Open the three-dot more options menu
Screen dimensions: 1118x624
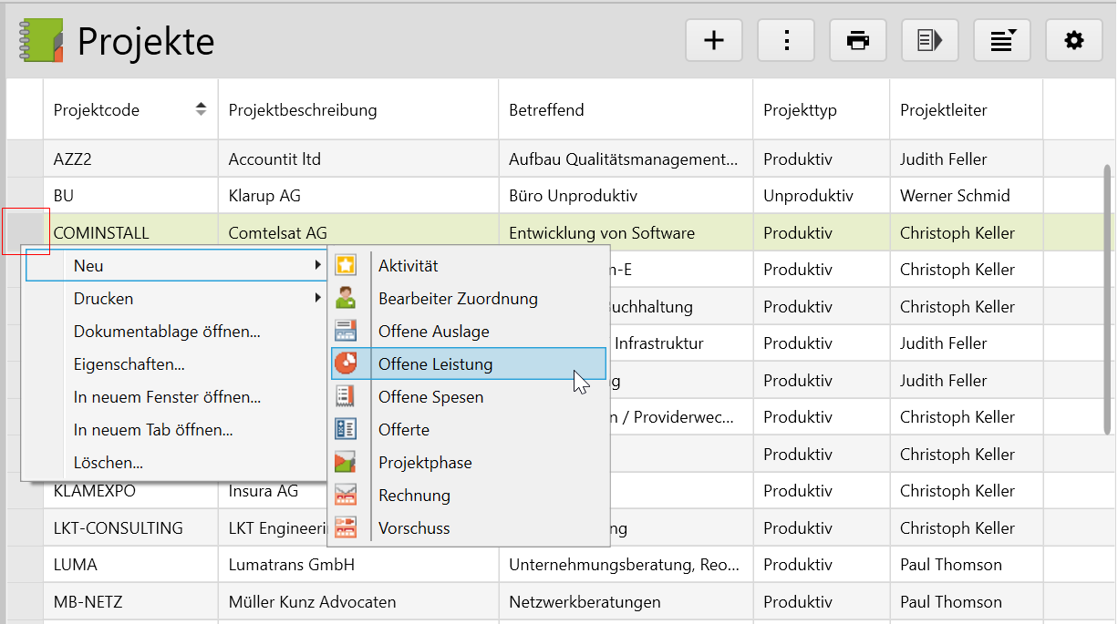785,41
